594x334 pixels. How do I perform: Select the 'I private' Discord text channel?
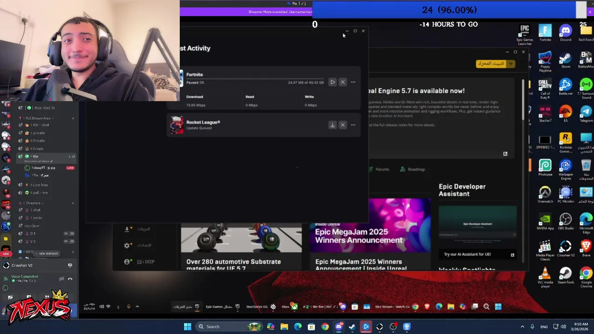37,133
